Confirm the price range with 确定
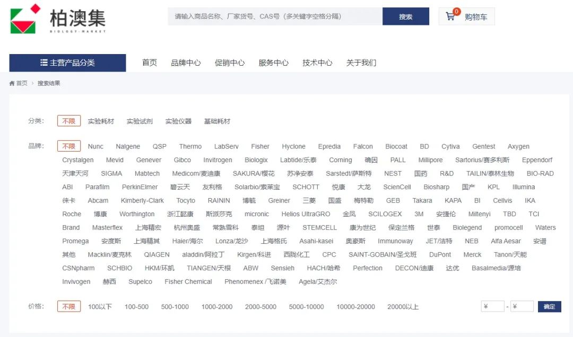Viewport: 573px width, 337px height. pos(549,306)
